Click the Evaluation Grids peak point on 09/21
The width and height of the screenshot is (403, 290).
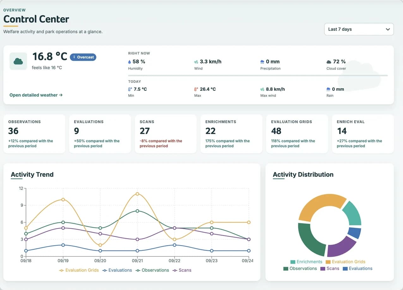(x=137, y=194)
